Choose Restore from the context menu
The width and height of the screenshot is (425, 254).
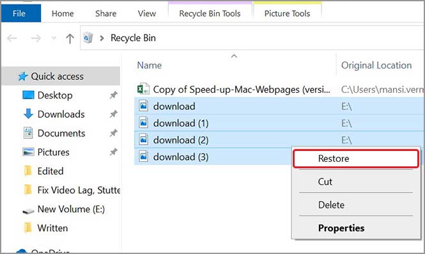pos(356,159)
